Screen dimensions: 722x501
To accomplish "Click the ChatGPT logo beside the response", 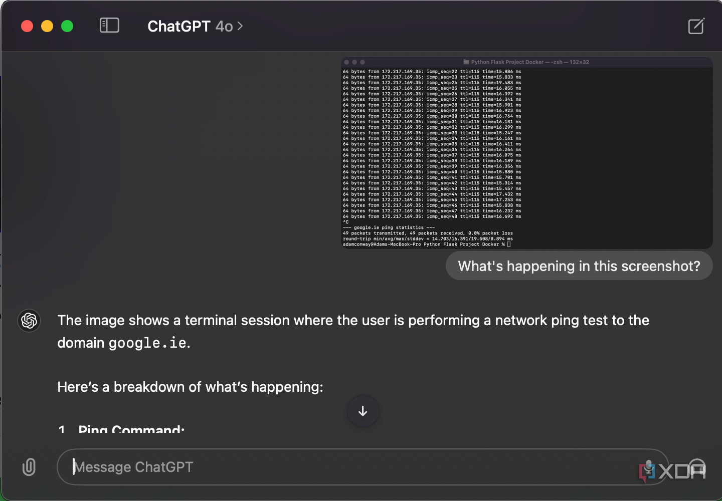I will tap(29, 321).
